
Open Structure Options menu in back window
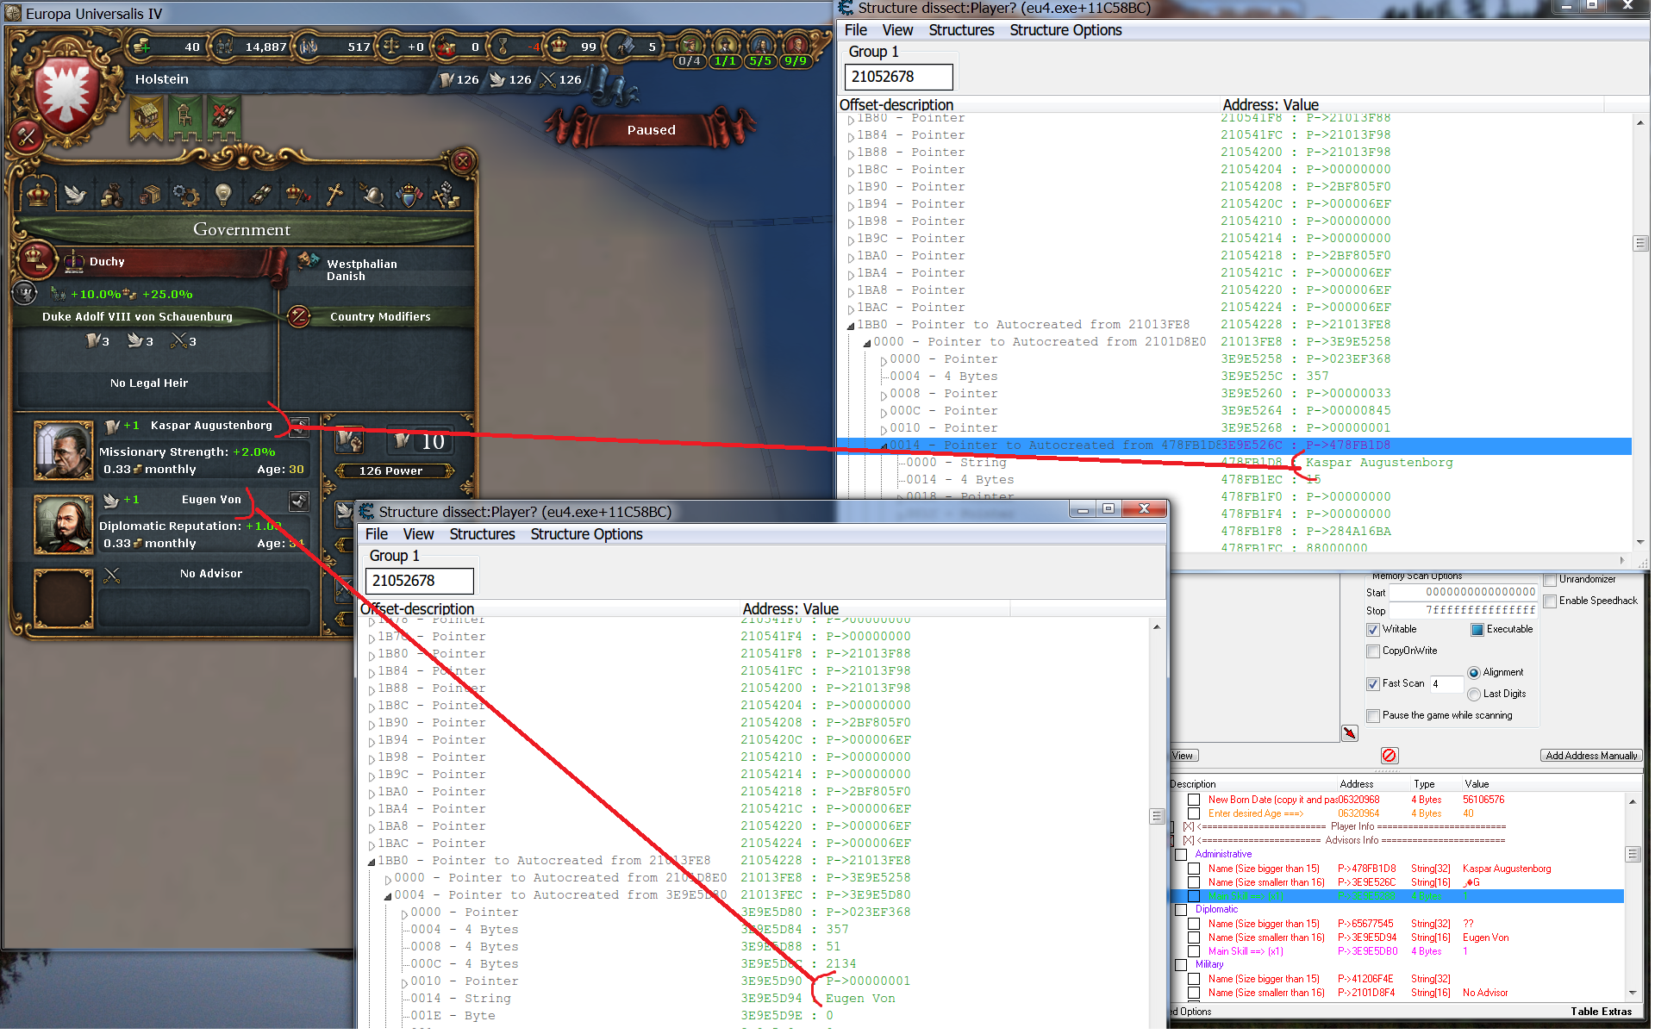1065,30
